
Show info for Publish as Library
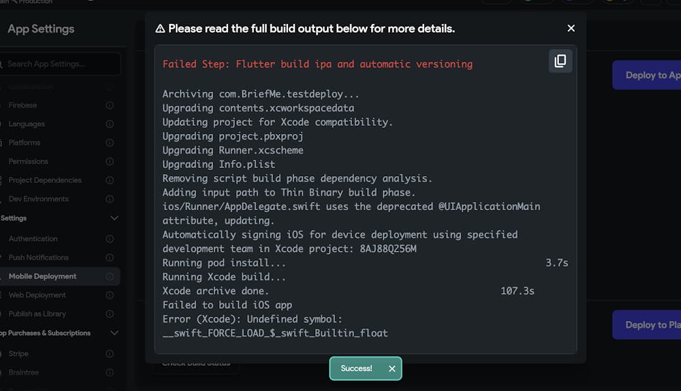click(x=110, y=314)
